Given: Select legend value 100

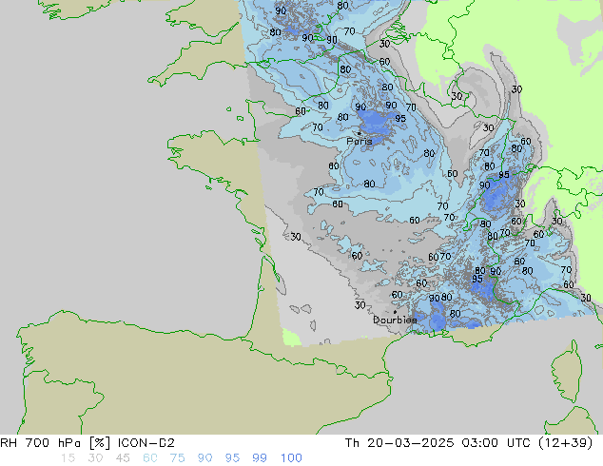Looking at the screenshot, I should [x=291, y=458].
